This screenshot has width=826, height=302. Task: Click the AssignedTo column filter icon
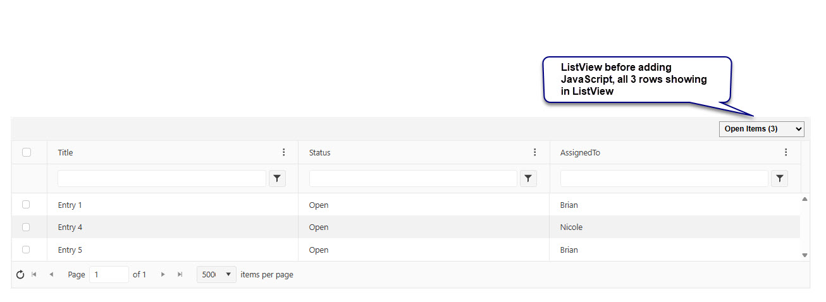point(779,179)
